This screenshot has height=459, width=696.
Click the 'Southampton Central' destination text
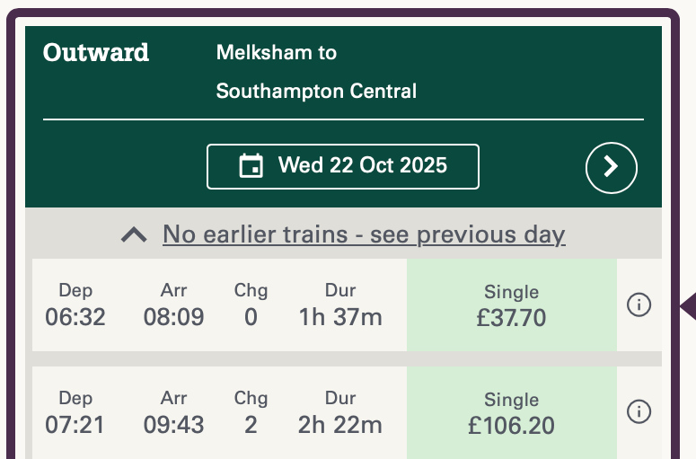pos(316,91)
